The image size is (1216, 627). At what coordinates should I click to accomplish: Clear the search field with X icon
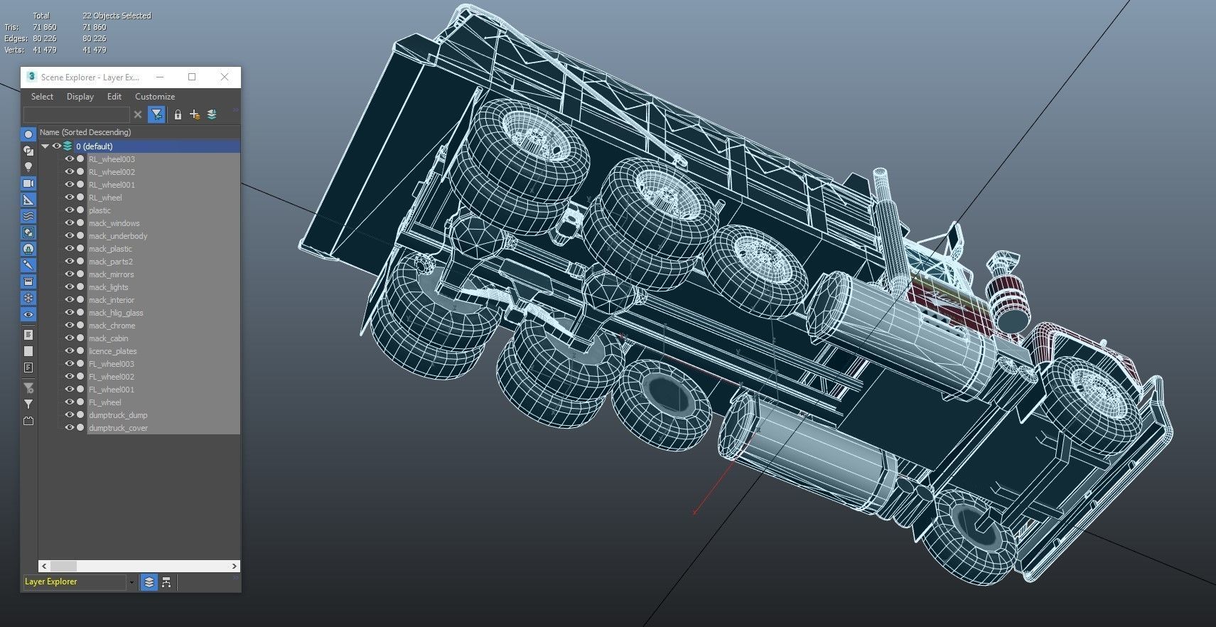(138, 114)
